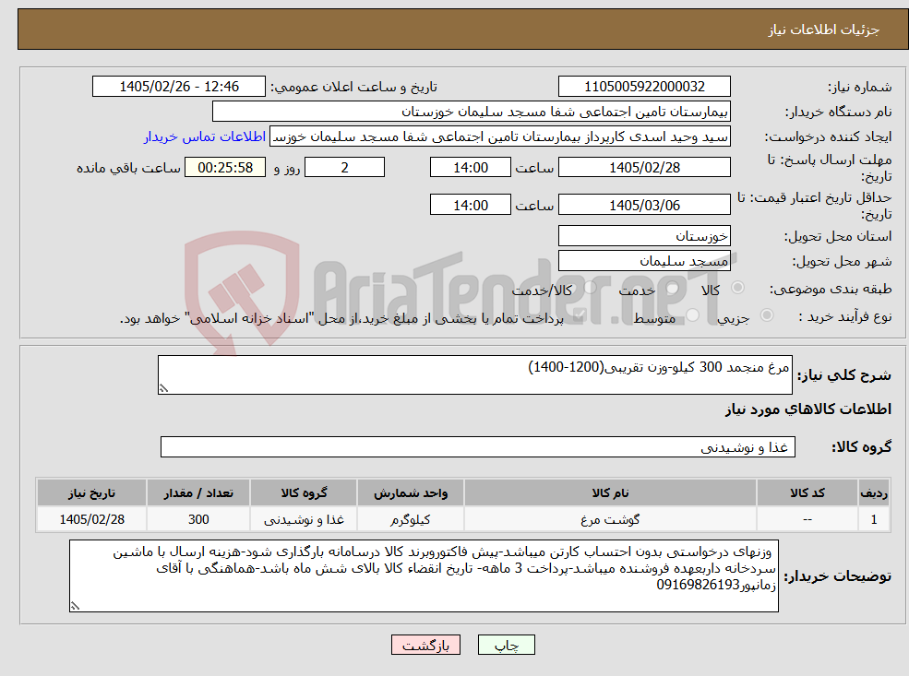Screen dimensions: 909x676
Task: Select the جزیی purchase type radio
Action: pyautogui.click(x=766, y=315)
